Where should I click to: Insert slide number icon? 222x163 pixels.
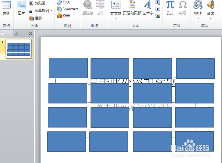158,9
